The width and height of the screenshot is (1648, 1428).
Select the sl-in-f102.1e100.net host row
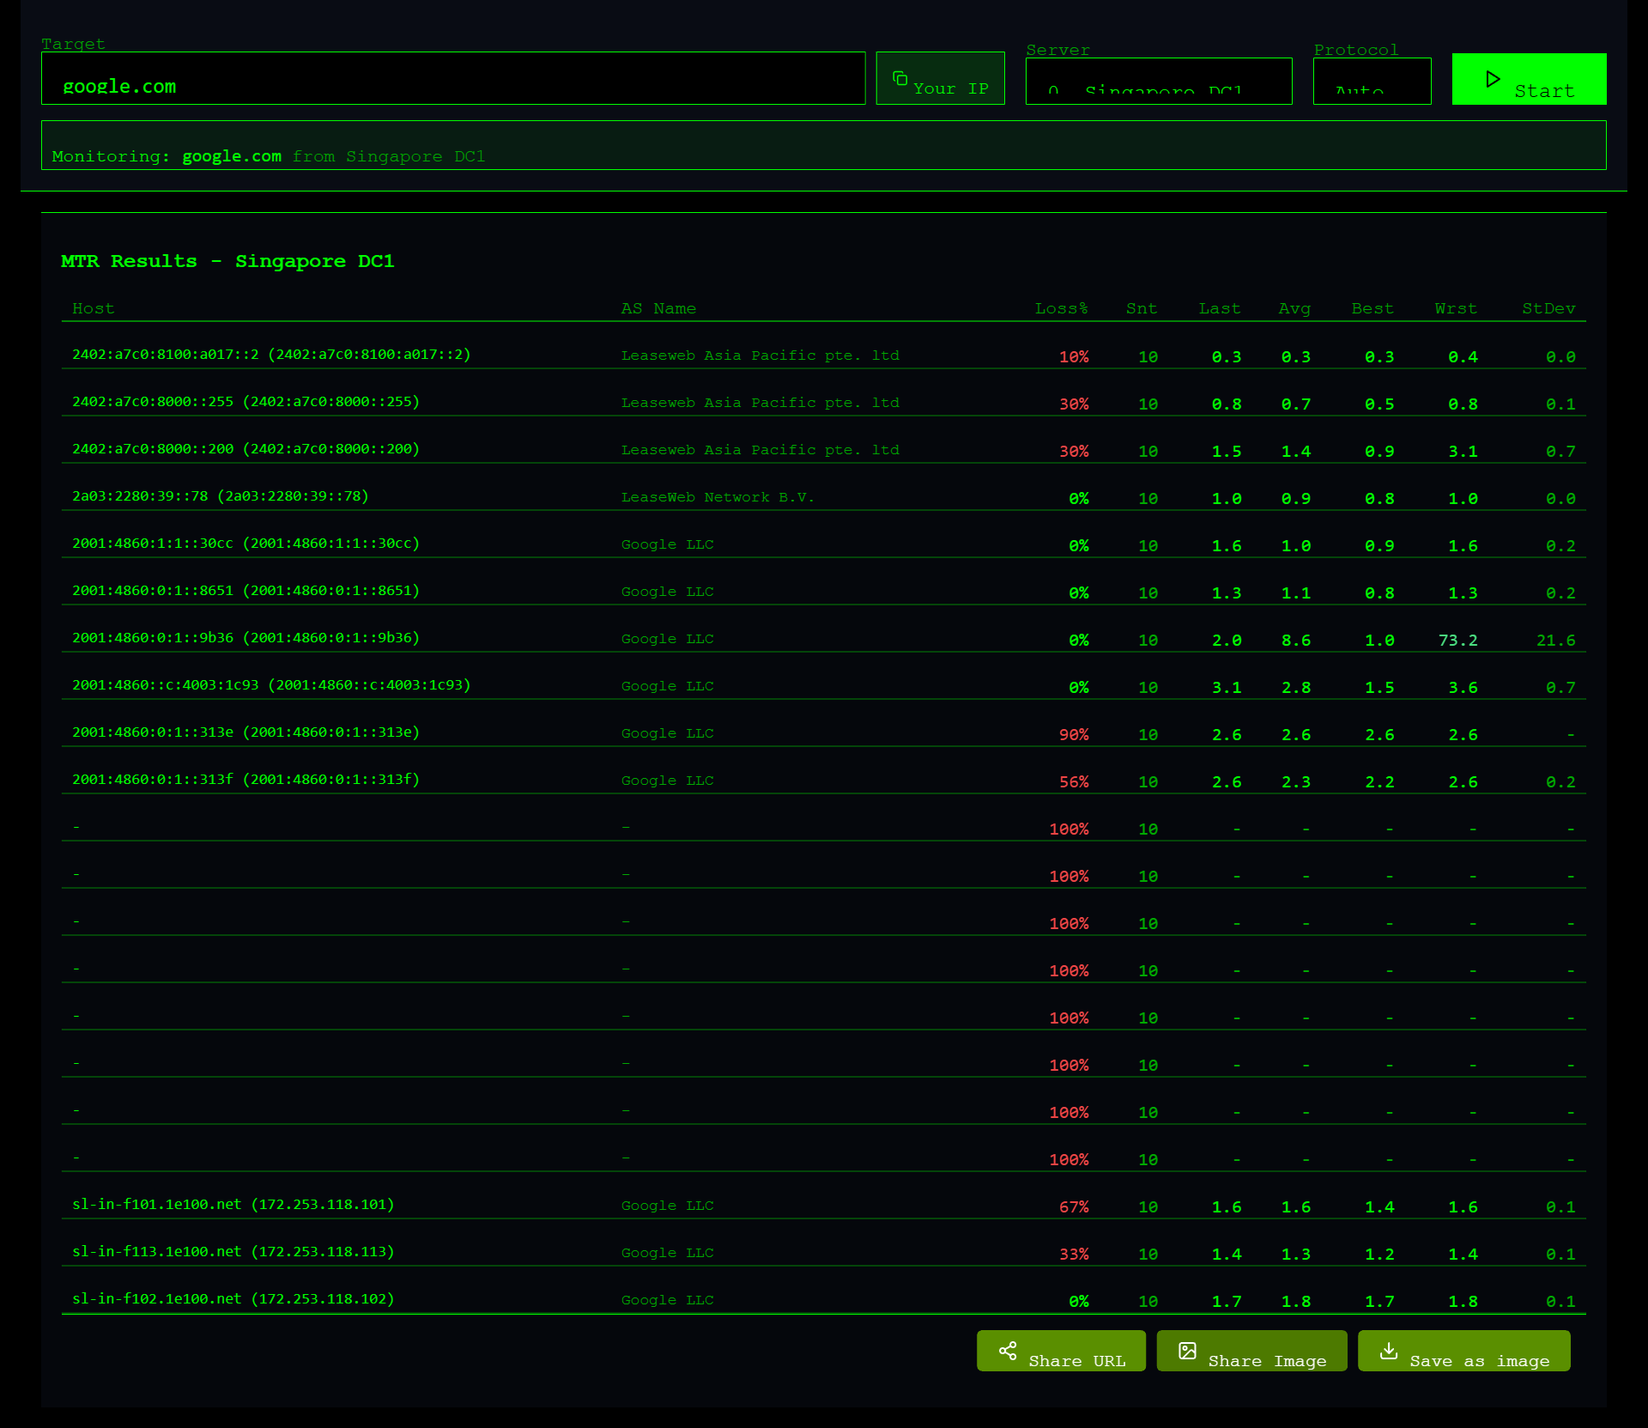pos(233,1299)
